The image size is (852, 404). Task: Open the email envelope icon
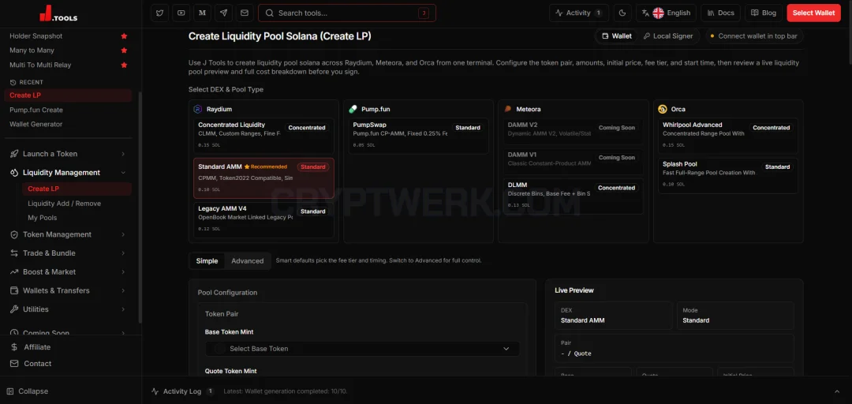(245, 13)
